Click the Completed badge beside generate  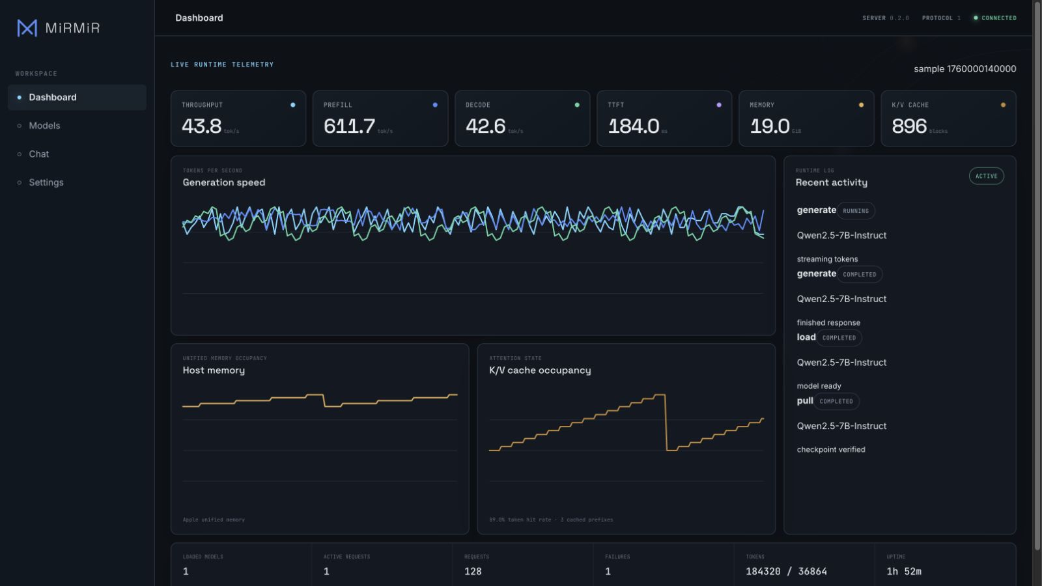[x=860, y=274]
